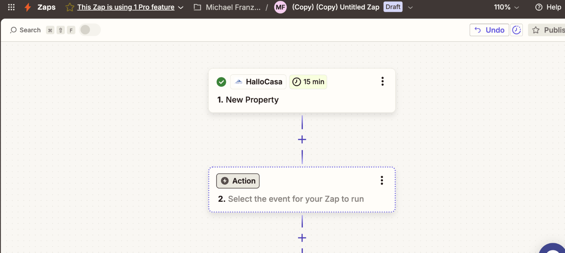
Task: Open the apps grid menu icon
Action: (x=11, y=7)
